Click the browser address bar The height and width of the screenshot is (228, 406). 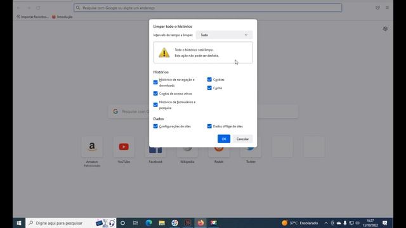(x=207, y=8)
